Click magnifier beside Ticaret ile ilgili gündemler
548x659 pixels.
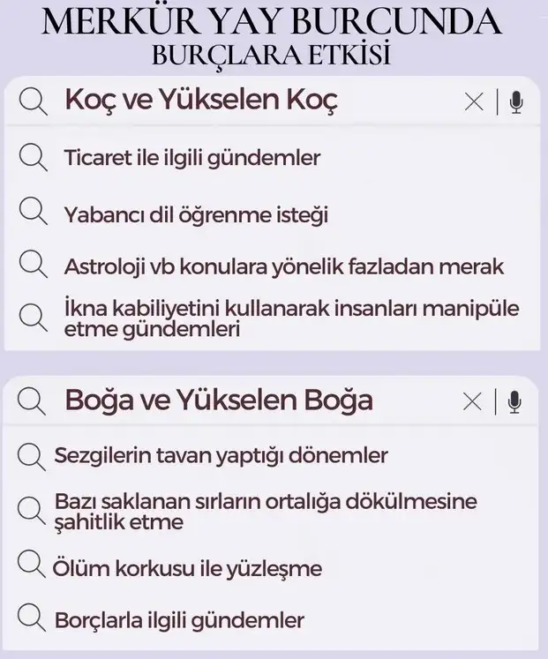(x=34, y=158)
